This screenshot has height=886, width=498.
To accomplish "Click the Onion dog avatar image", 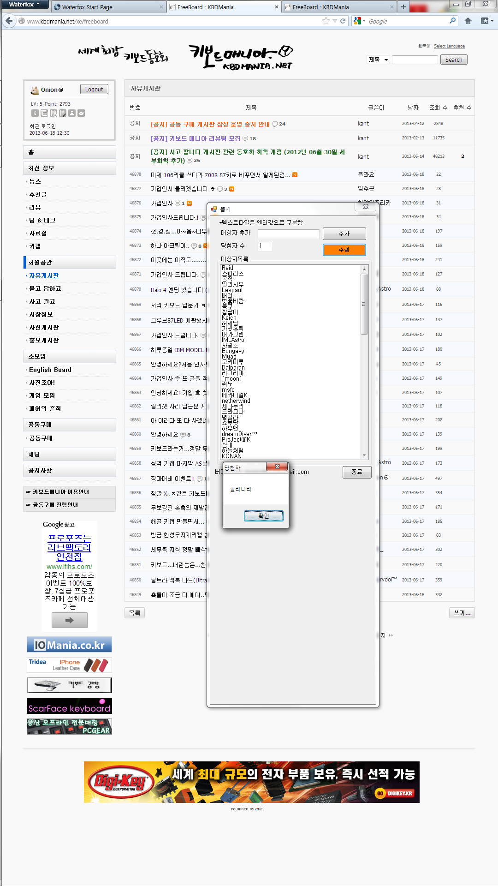I will pos(35,90).
